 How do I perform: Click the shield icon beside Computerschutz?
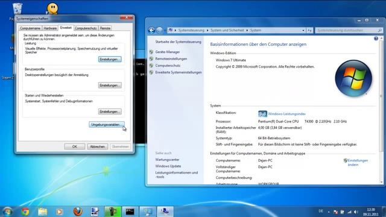click(x=151, y=66)
